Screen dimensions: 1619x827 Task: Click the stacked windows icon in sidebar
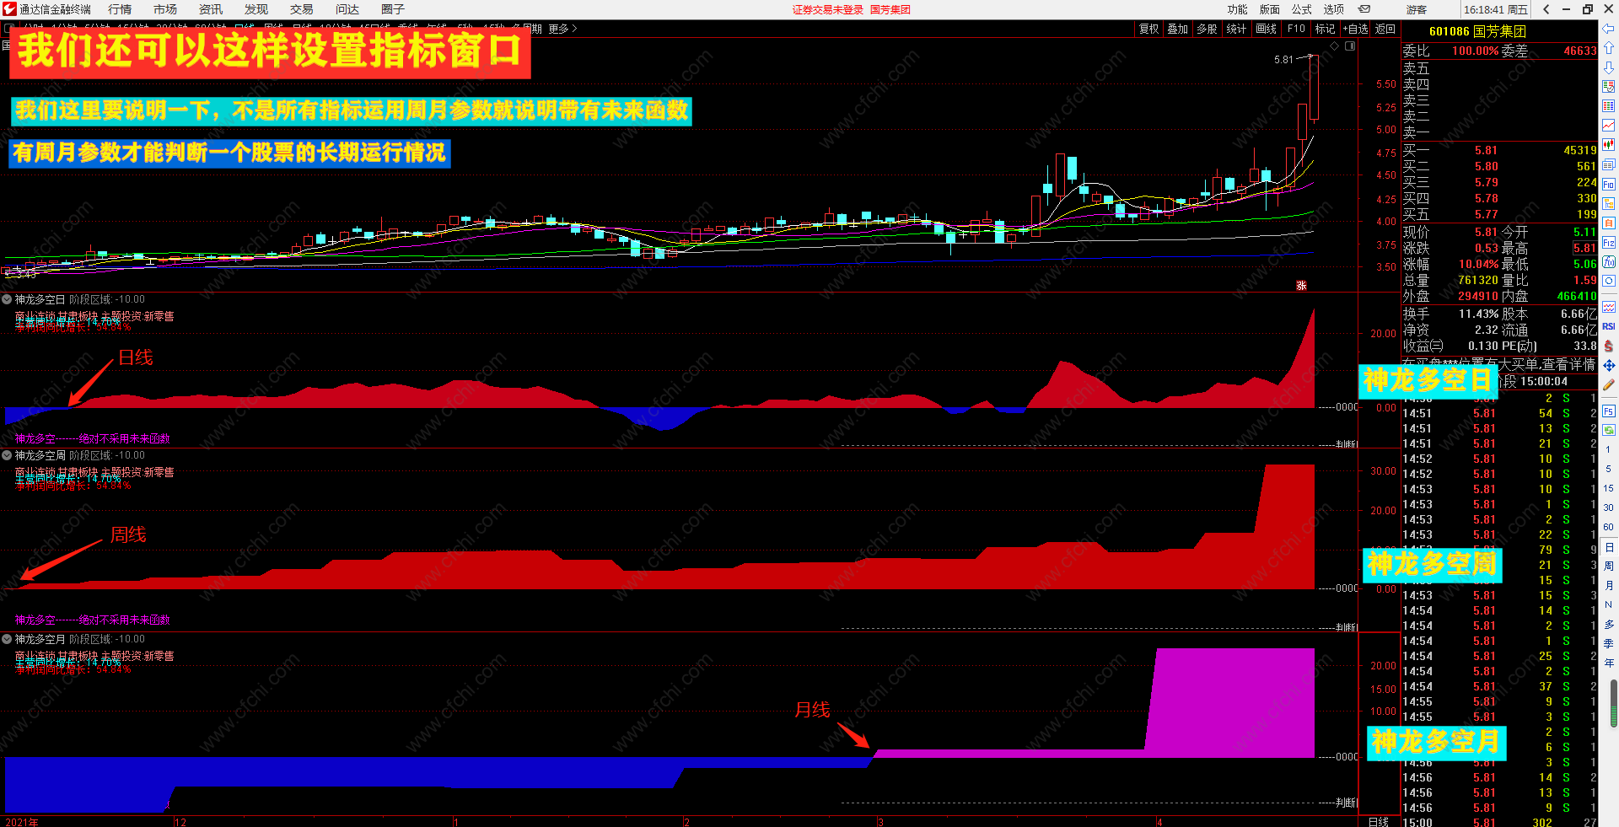click(1608, 164)
